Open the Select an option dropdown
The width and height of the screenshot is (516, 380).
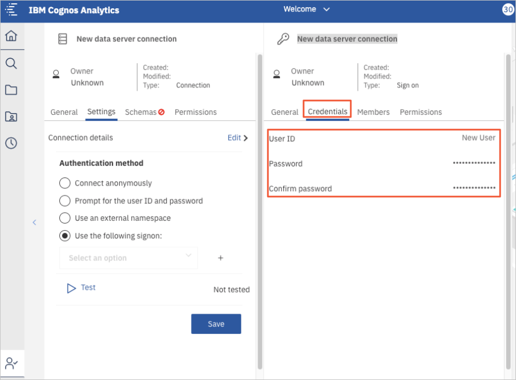[128, 258]
